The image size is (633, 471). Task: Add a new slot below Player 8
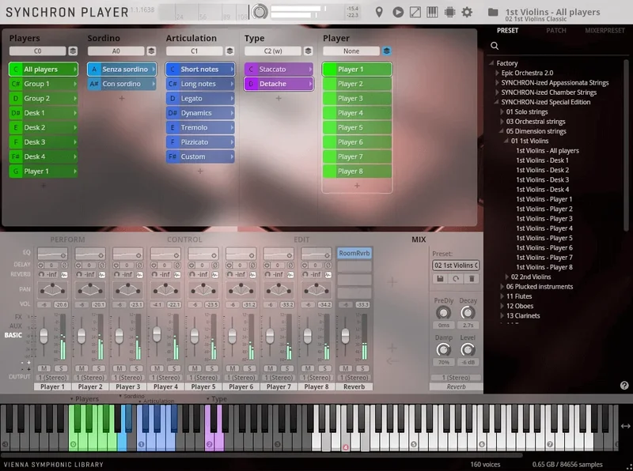tap(357, 186)
